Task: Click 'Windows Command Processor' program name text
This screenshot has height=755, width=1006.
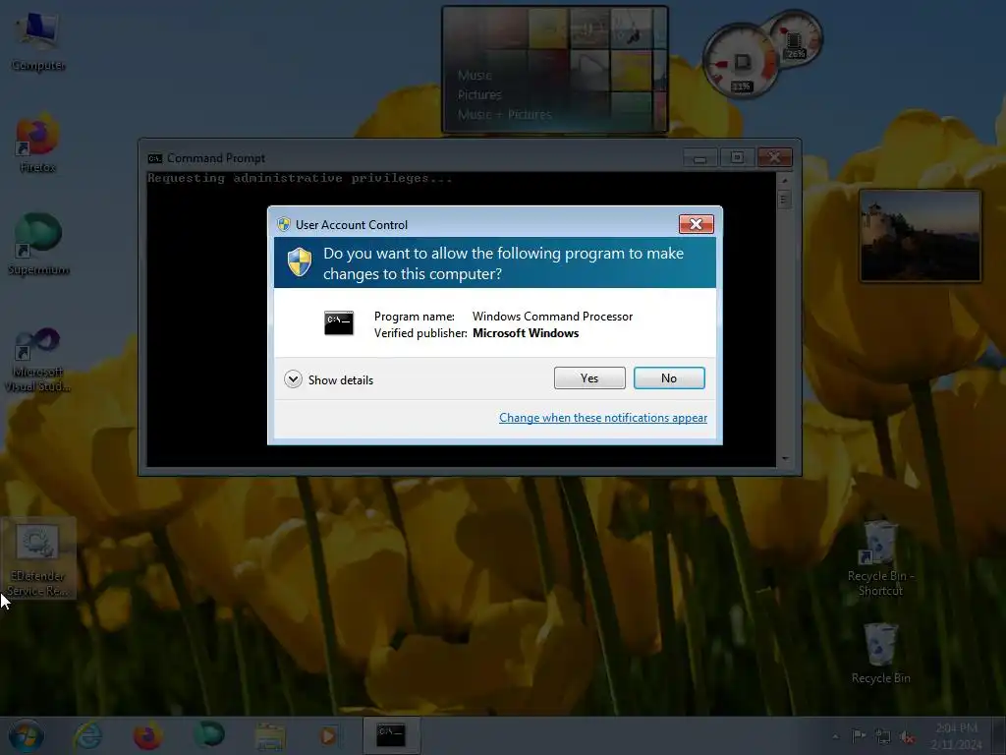Action: (552, 317)
